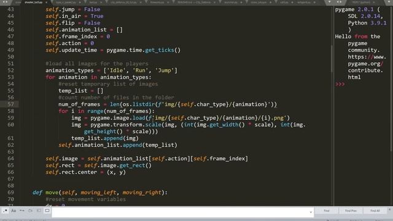Toggle whole word find option
The height and width of the screenshot is (221, 393).
[22, 211]
